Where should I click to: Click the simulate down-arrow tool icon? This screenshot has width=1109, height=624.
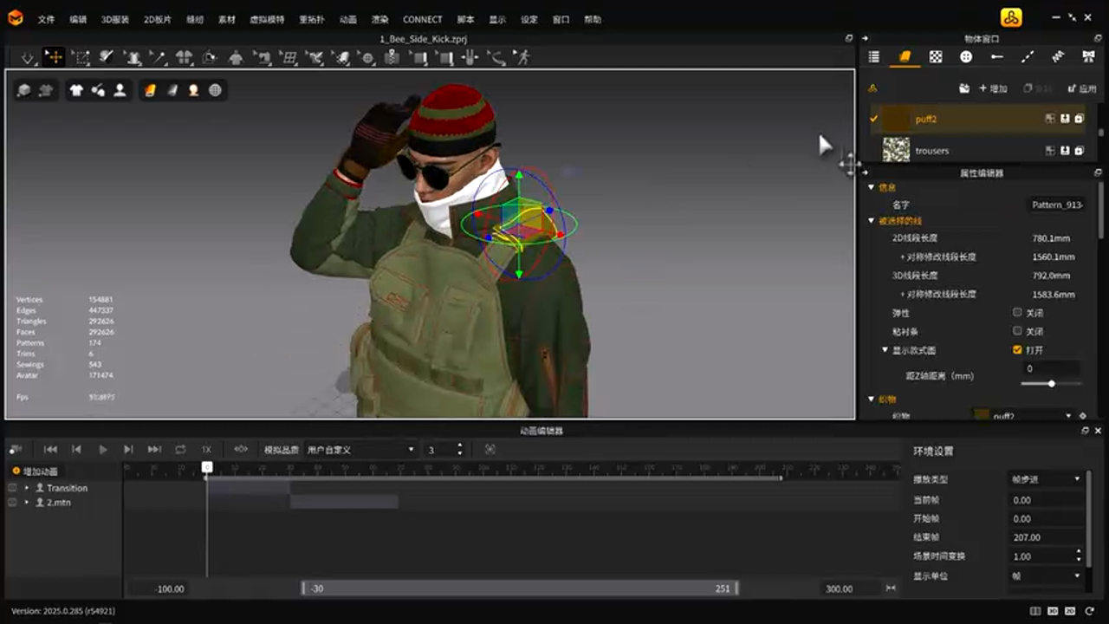point(28,57)
